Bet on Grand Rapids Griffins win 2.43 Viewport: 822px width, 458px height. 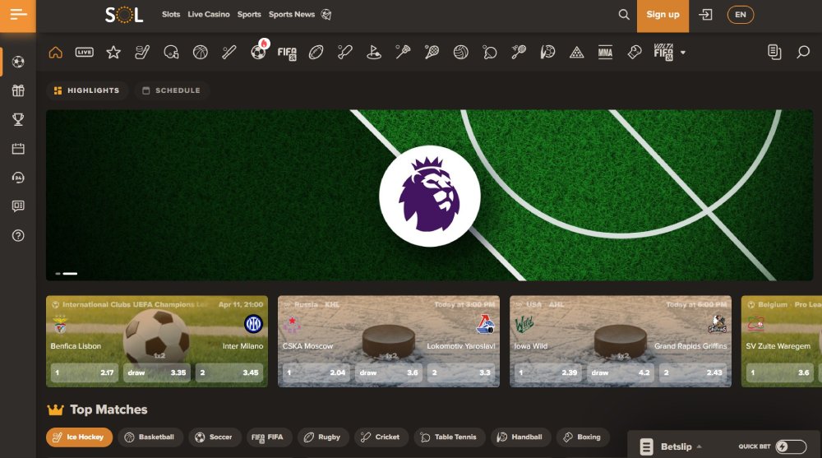(x=693, y=372)
